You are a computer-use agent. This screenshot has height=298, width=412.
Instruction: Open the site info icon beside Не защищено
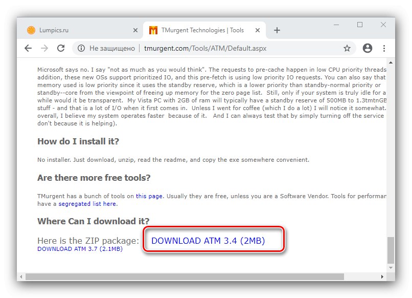[x=81, y=49]
